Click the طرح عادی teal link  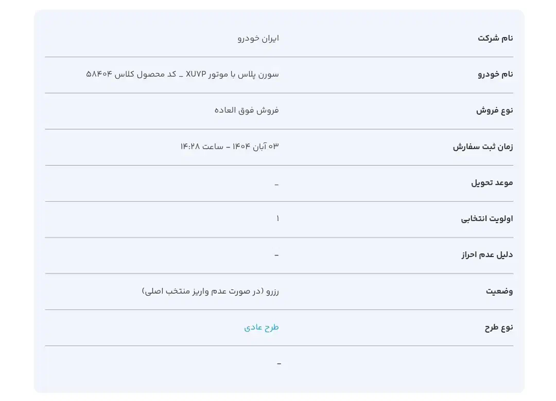coord(262,326)
